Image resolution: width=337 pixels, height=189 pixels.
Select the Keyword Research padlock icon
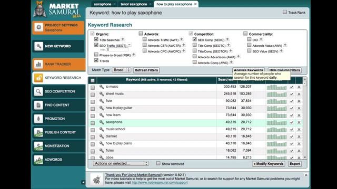(x=38, y=78)
